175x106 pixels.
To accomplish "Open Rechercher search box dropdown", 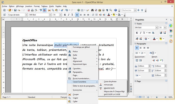I will click(x=135, y=10).
